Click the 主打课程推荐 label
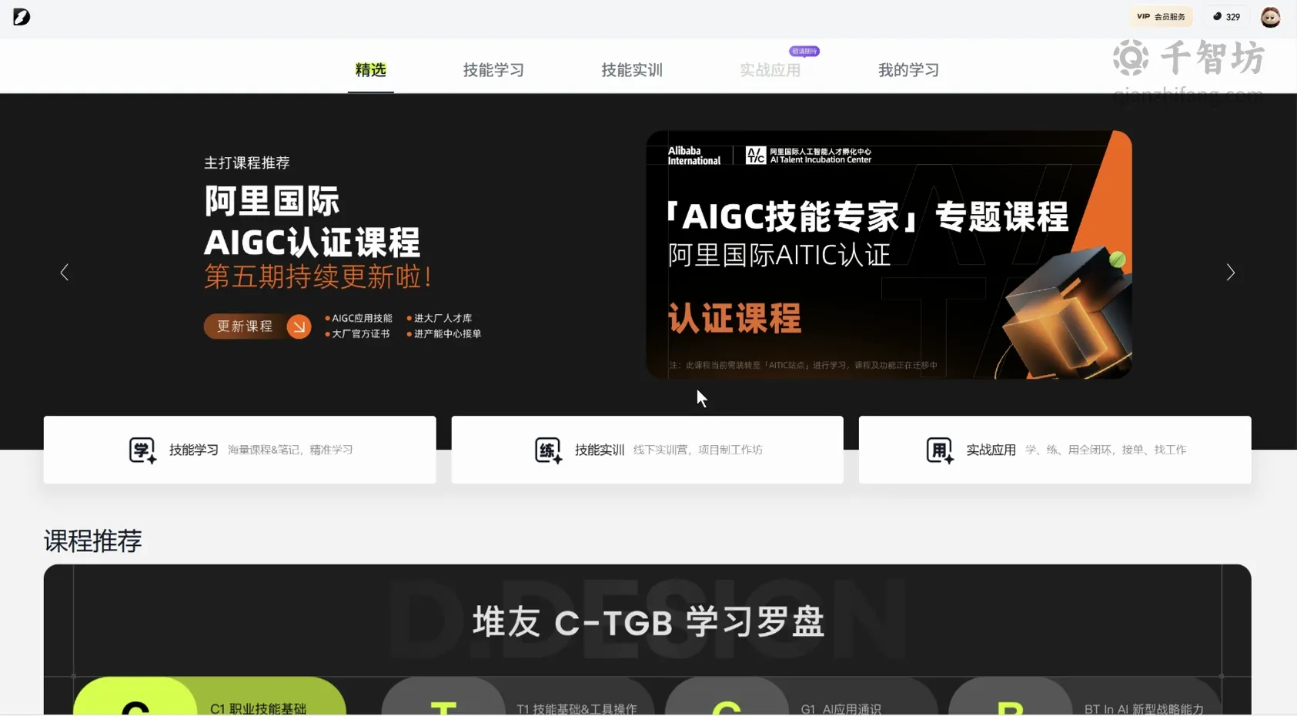Viewport: 1297px width, 716px height. tap(247, 163)
